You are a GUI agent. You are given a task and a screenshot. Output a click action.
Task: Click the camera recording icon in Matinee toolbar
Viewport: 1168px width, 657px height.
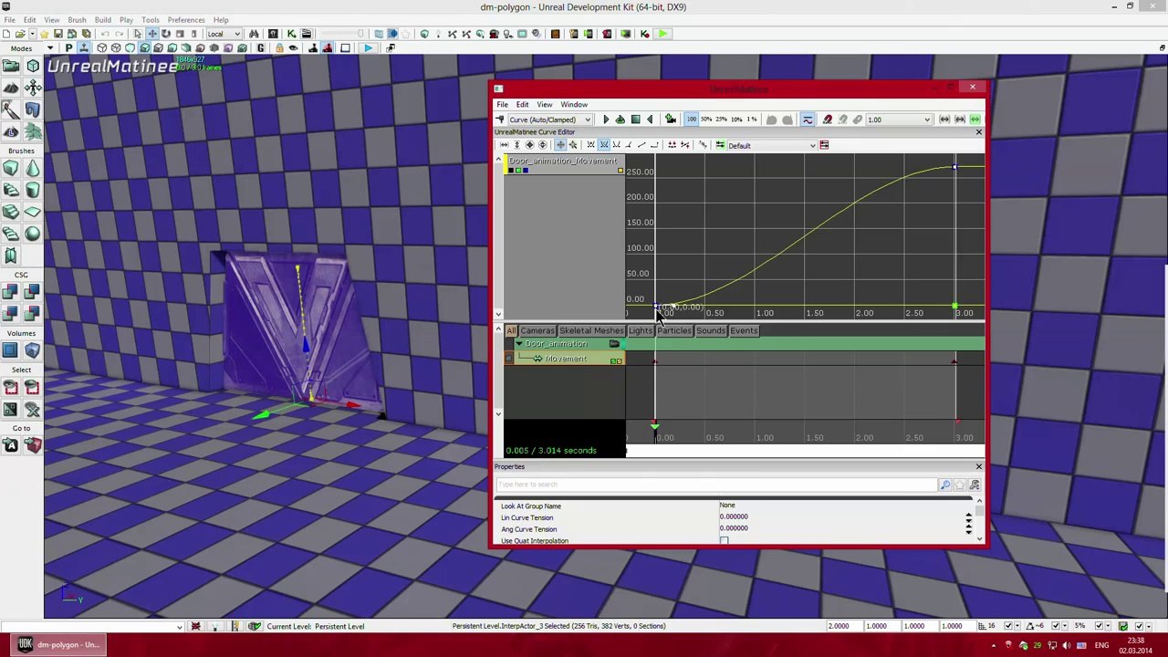[671, 120]
